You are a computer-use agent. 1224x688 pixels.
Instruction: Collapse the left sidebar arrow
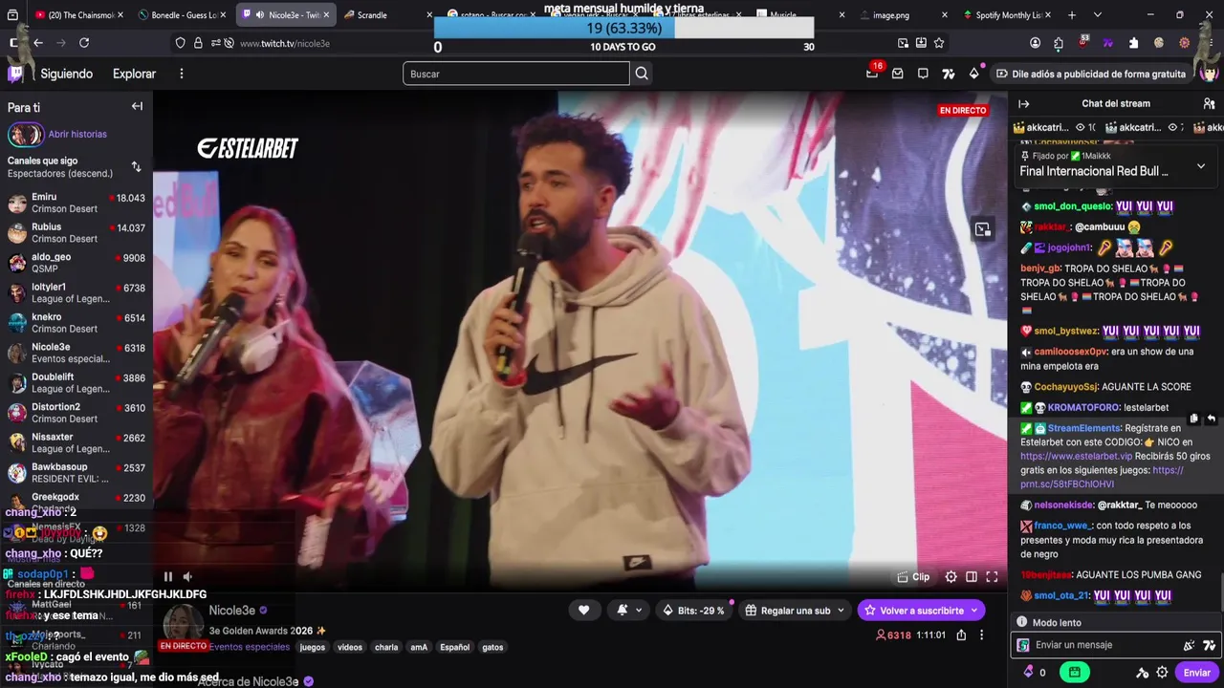point(137,106)
